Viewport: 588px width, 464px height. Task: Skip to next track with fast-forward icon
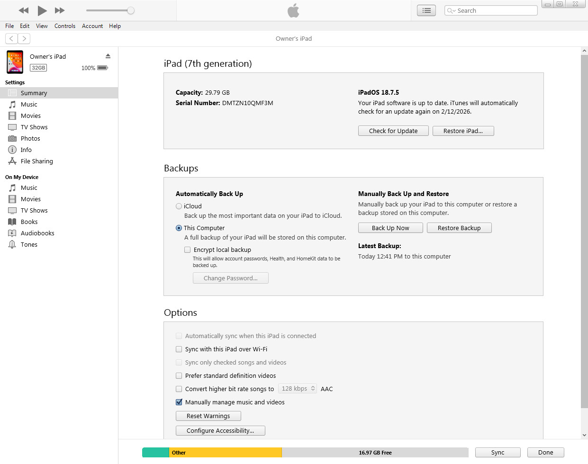60,10
